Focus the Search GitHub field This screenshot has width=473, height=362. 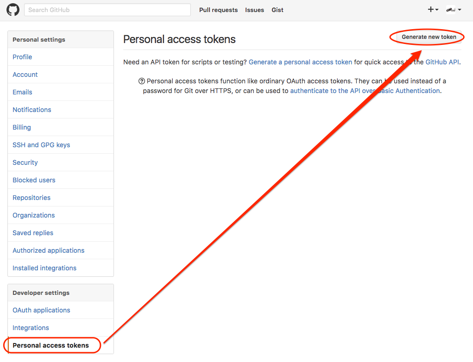point(107,10)
